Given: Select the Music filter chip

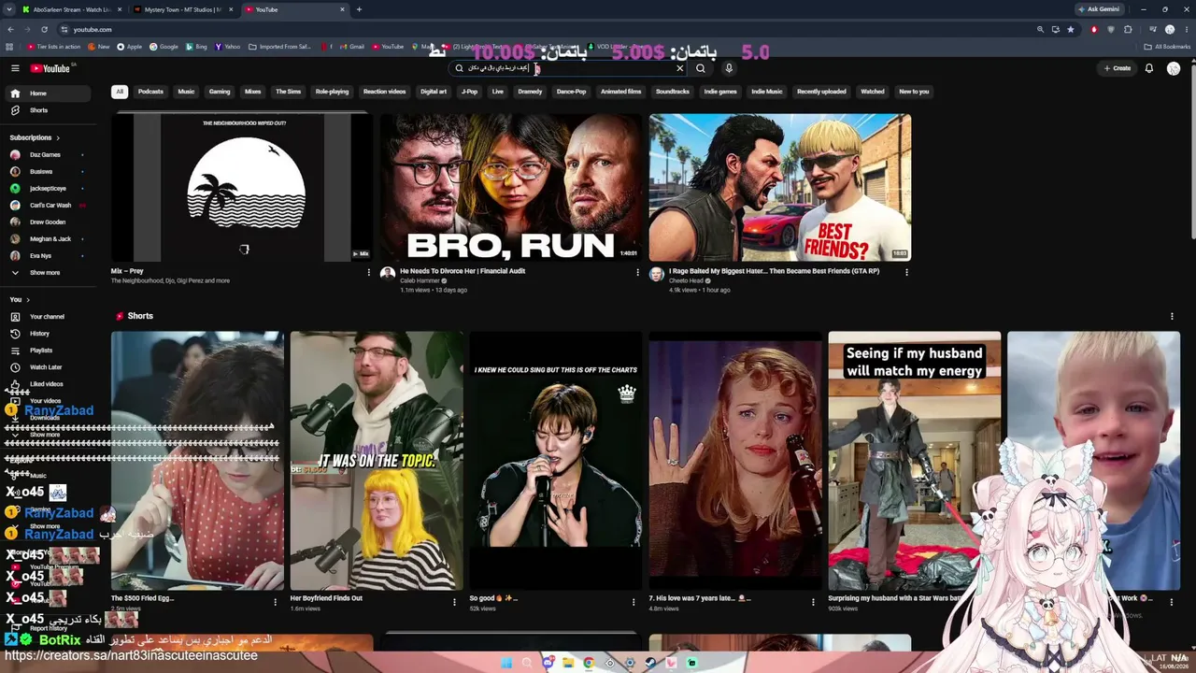Looking at the screenshot, I should [x=186, y=92].
